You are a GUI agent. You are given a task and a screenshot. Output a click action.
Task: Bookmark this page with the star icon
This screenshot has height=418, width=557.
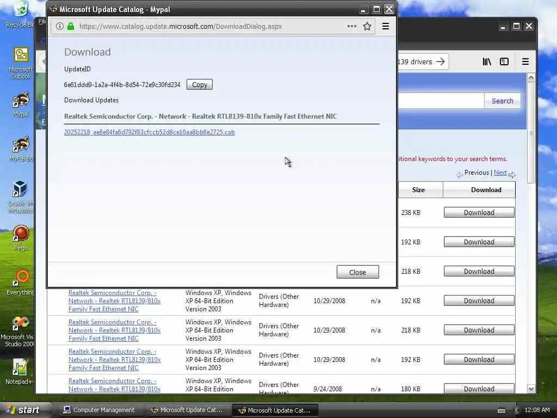pyautogui.click(x=367, y=26)
